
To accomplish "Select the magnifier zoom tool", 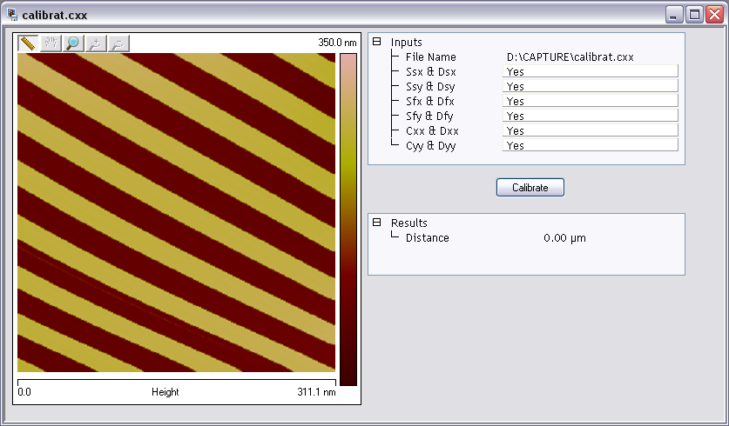I will [73, 43].
